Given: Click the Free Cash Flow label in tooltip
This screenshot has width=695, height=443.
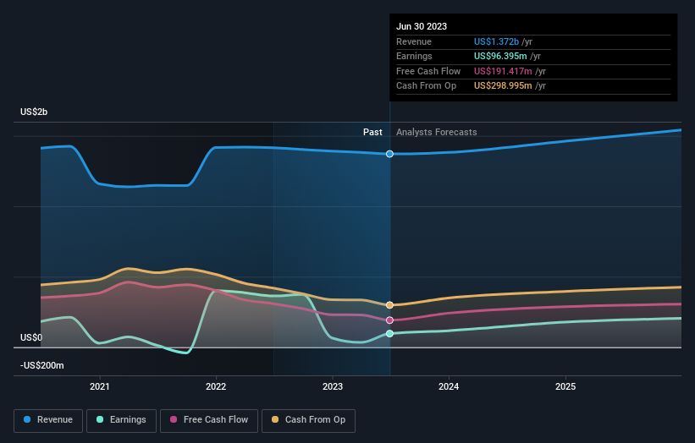Looking at the screenshot, I should (428, 71).
